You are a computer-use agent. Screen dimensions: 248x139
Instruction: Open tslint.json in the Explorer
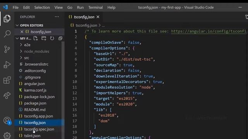pyautogui.click(x=32, y=136)
